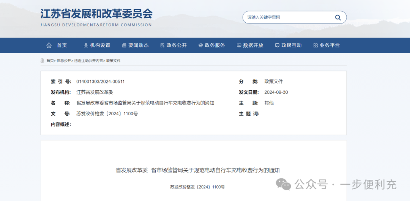Select the issue date 2024-09-30

276,92
